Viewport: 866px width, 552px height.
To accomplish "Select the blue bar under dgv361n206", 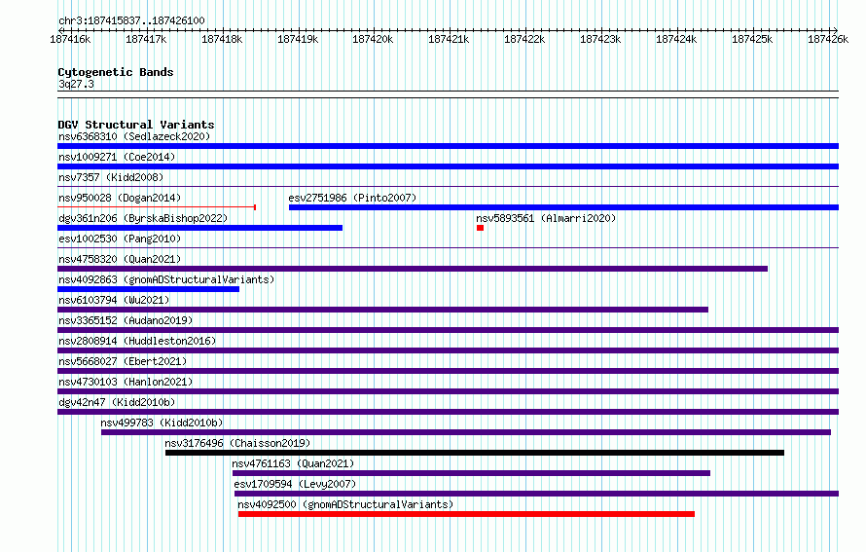I will [199, 228].
